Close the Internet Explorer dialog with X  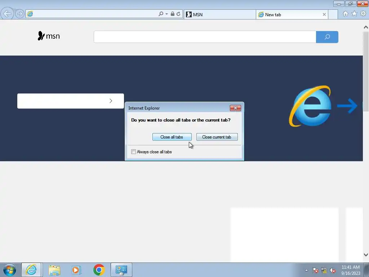(235, 108)
